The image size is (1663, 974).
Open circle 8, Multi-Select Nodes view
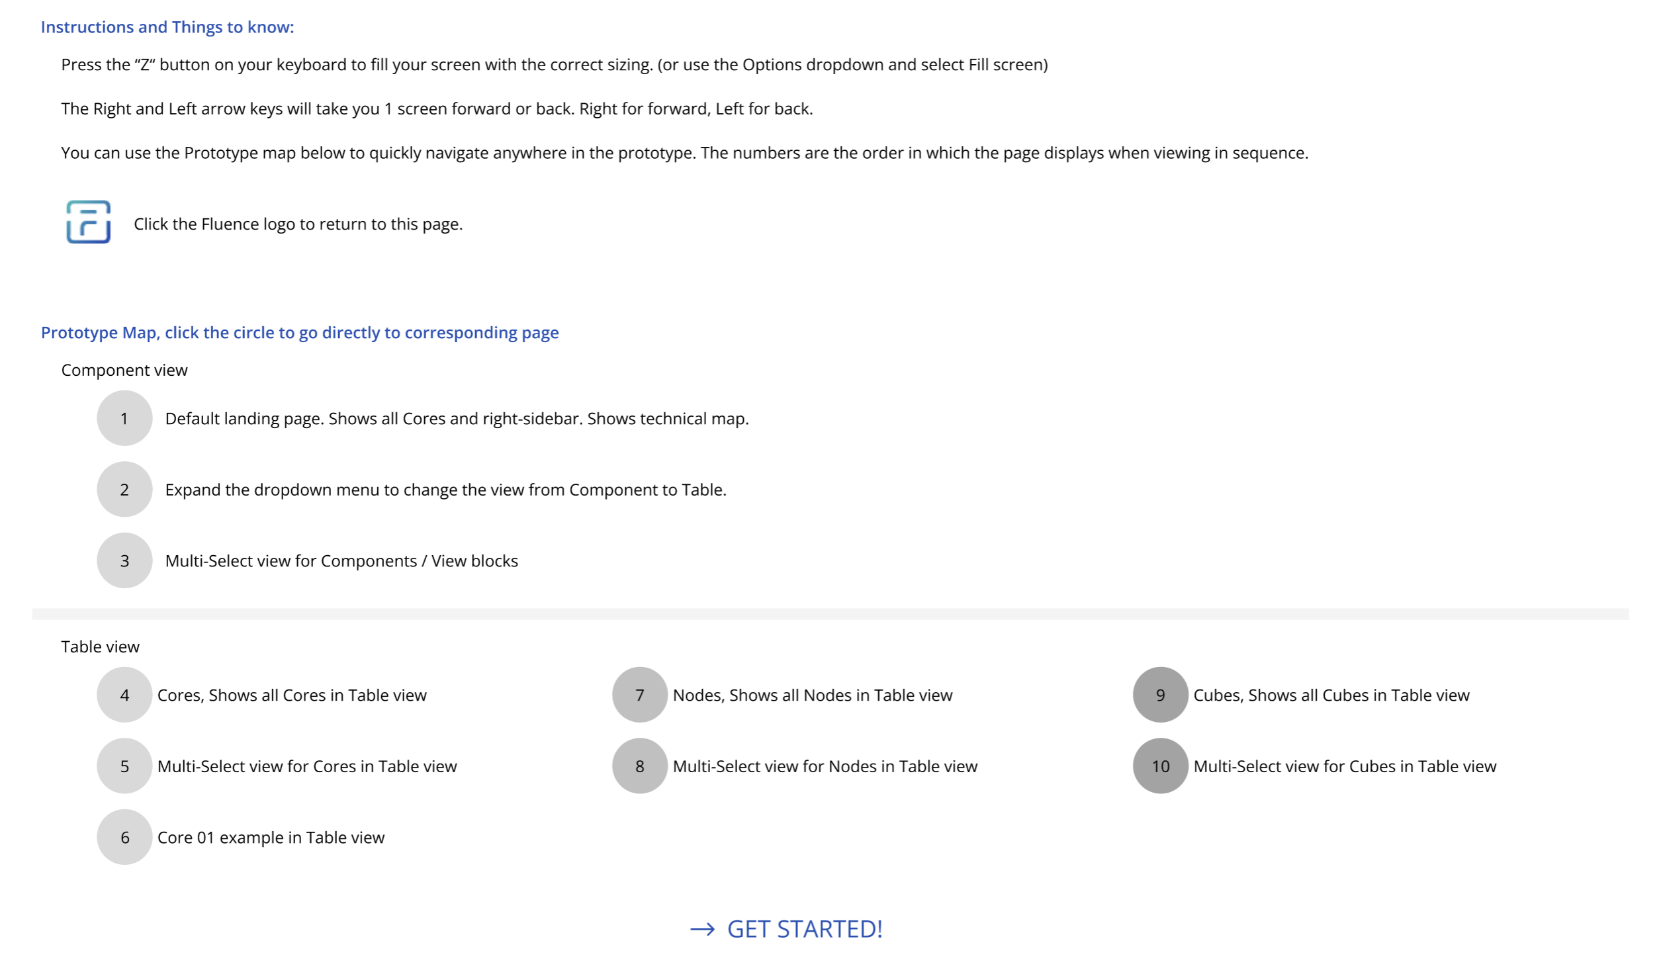640,766
